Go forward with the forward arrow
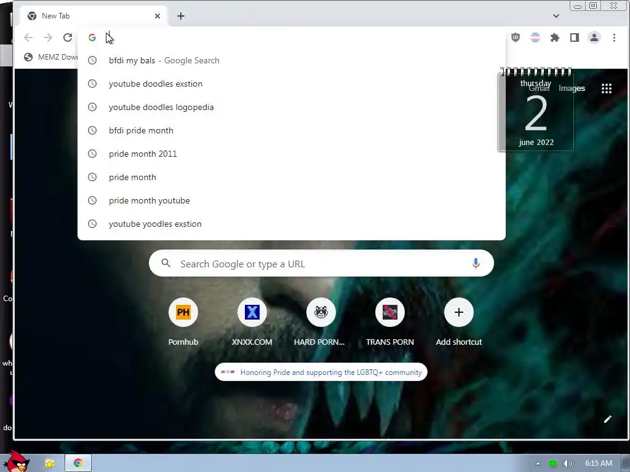The height and width of the screenshot is (472, 630). tap(48, 37)
